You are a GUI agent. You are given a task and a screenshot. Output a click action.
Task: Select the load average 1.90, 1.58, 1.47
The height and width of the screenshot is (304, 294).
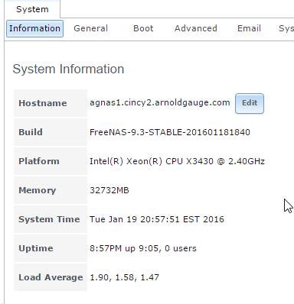(x=124, y=277)
